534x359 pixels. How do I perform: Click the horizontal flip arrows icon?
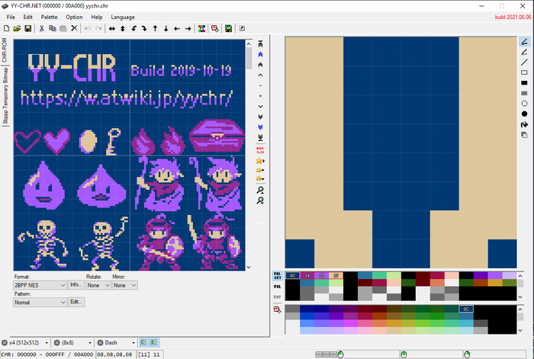[x=112, y=29]
